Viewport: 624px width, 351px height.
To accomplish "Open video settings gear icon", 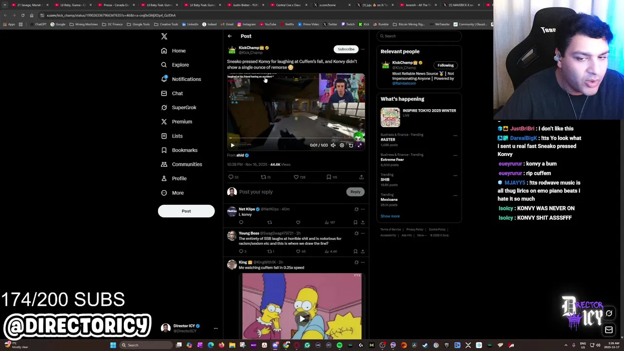I will click(342, 145).
